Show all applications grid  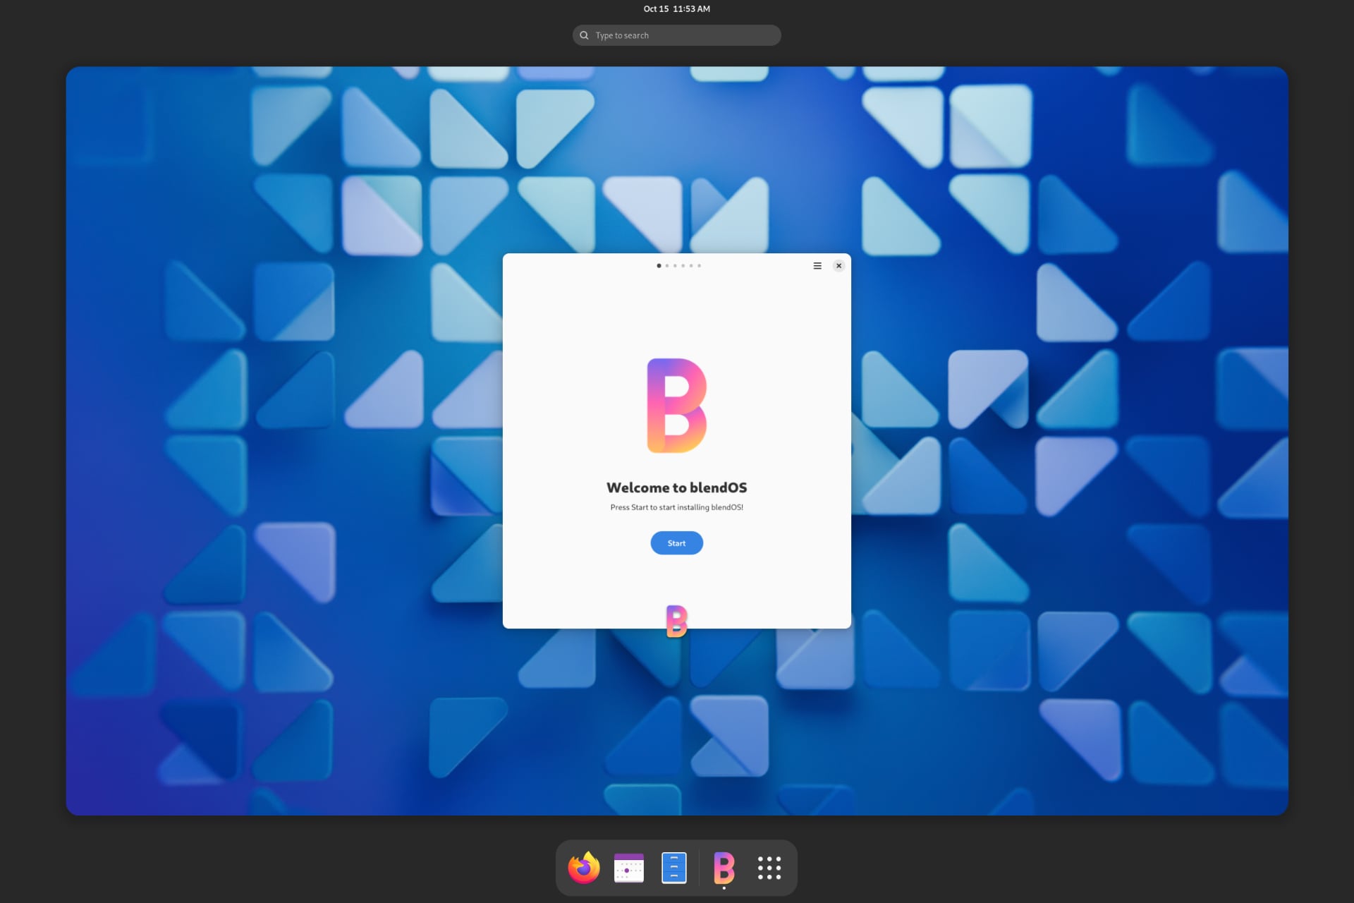coord(769,868)
